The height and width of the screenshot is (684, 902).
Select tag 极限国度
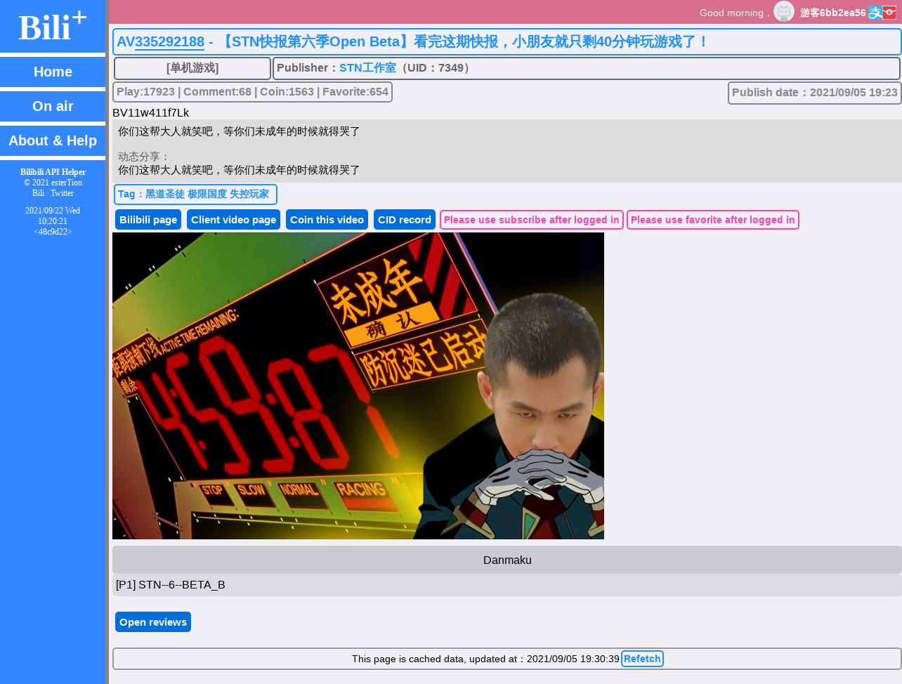207,194
